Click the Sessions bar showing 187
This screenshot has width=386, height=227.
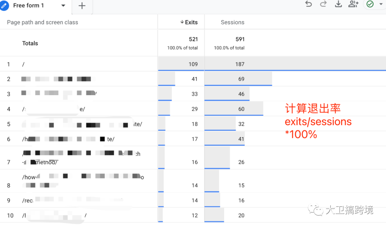240,64
